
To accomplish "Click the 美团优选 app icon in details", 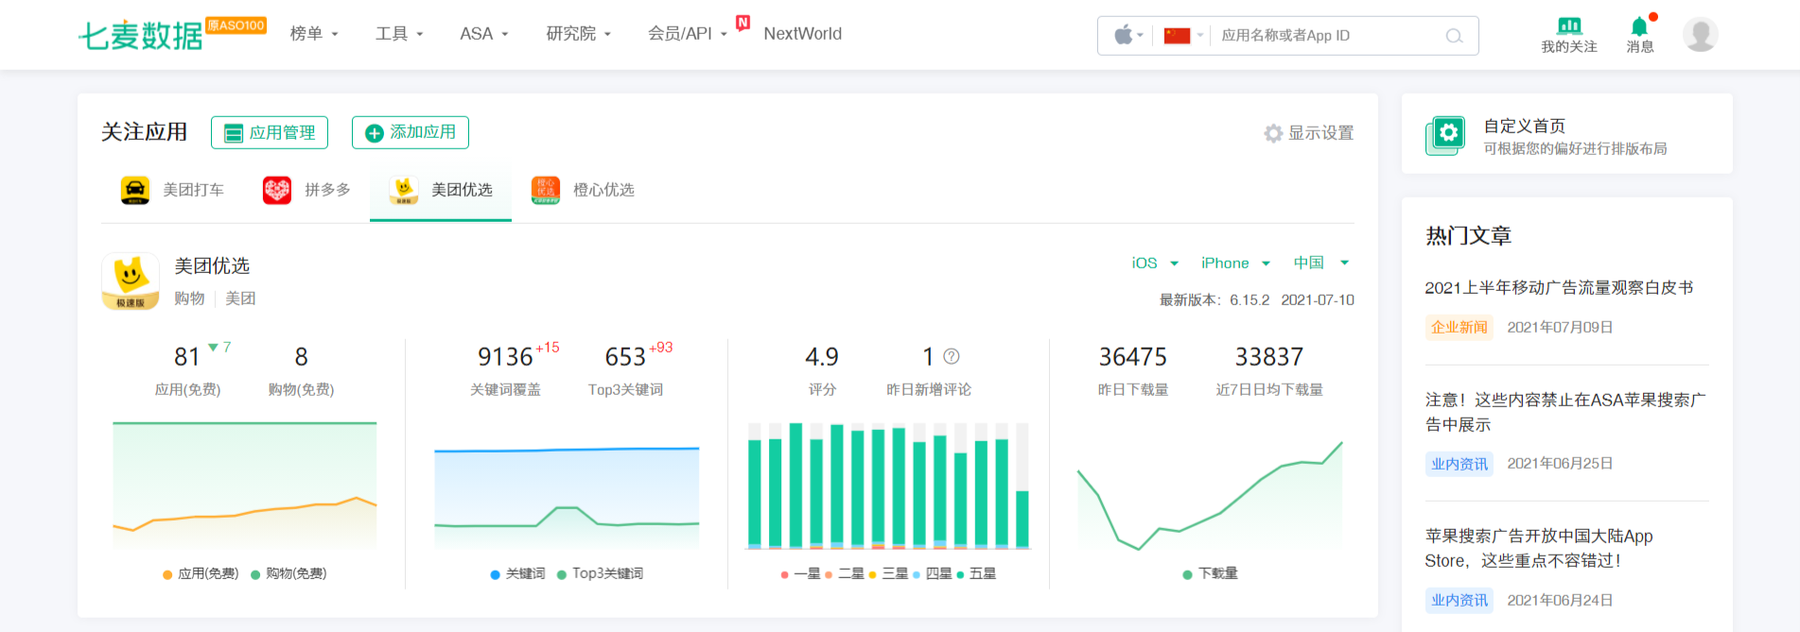I will point(131,281).
